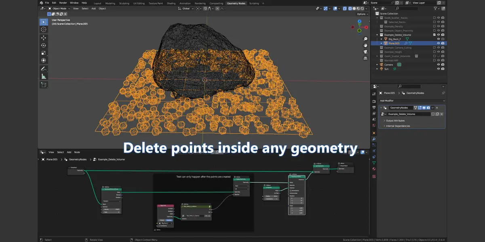Screen dimensions: 485x242
Task: Duplicate node group icon next to Example_Delete_Volume
Action: click(x=437, y=114)
